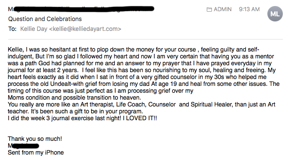Click the phrase Spiritual Healer
This screenshot has height=161, width=291.
(x=211, y=104)
